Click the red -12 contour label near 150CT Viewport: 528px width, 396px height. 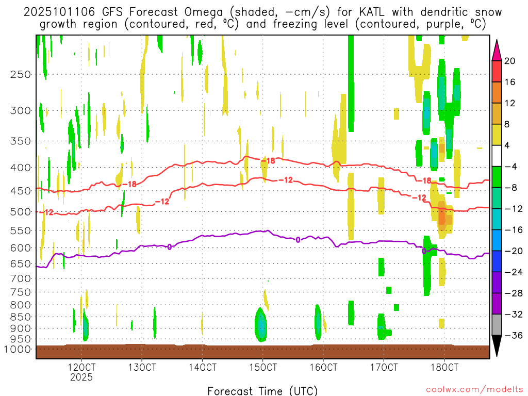pos(286,180)
